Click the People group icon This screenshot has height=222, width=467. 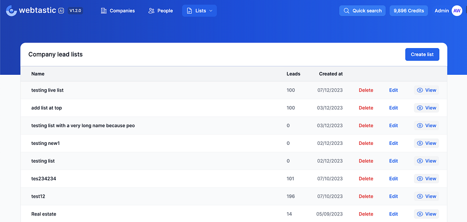[151, 11]
